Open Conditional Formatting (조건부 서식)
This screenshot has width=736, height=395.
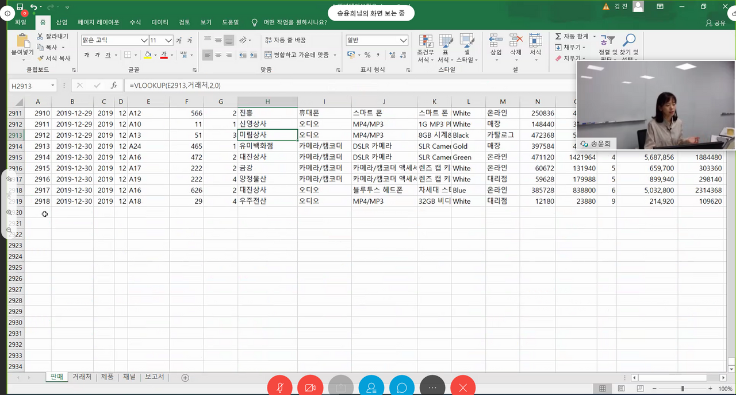point(425,48)
